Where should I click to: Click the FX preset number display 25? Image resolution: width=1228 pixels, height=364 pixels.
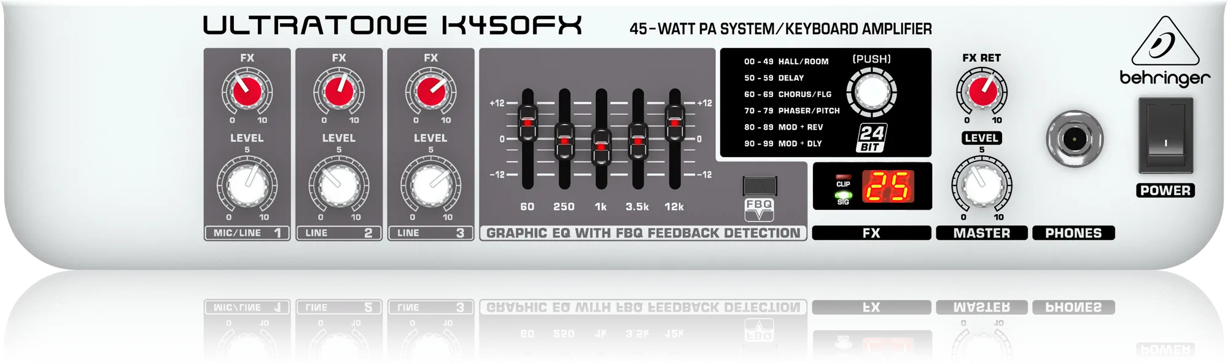(x=888, y=187)
